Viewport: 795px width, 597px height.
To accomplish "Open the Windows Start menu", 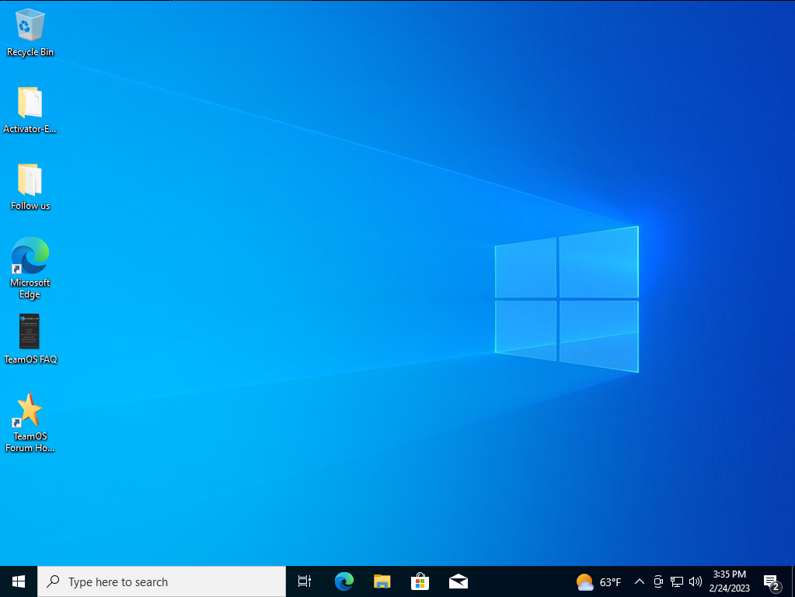I will (x=19, y=581).
